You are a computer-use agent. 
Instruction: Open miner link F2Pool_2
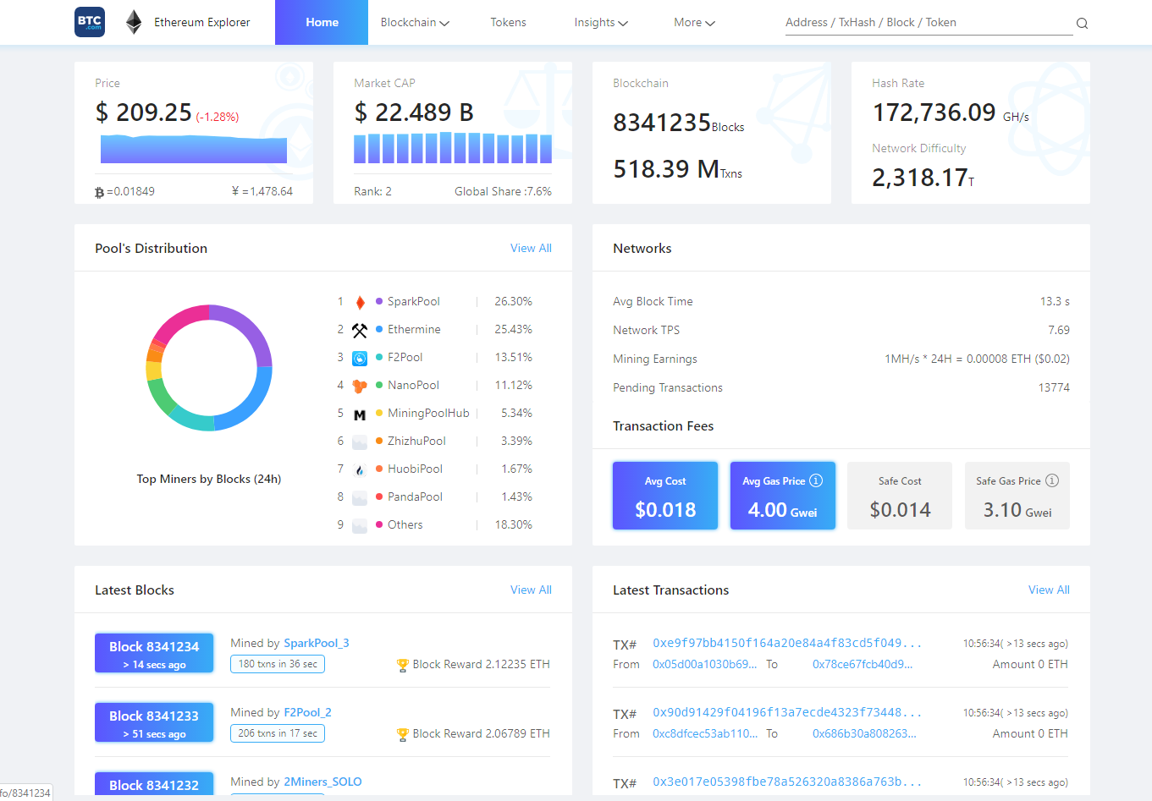pyautogui.click(x=307, y=712)
